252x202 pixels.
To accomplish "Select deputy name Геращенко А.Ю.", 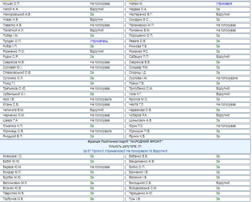I will [141, 193].
